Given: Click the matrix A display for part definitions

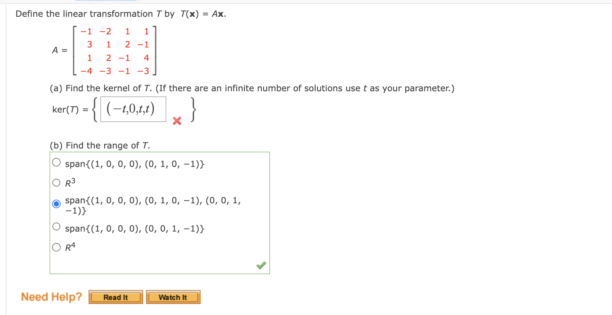Looking at the screenshot, I should pyautogui.click(x=115, y=51).
